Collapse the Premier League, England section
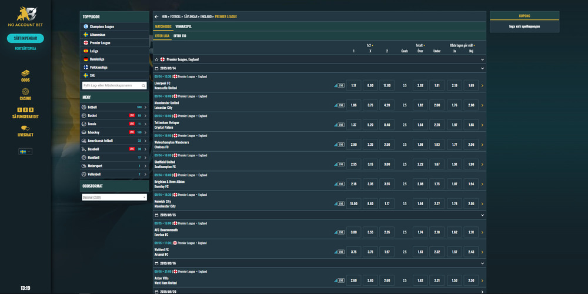Image resolution: width=588 pixels, height=294 pixels. [482, 59]
